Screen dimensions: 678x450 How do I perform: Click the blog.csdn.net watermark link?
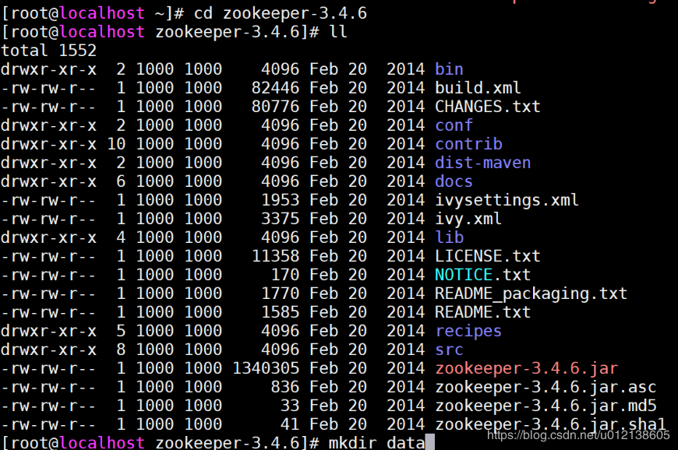pos(578,435)
